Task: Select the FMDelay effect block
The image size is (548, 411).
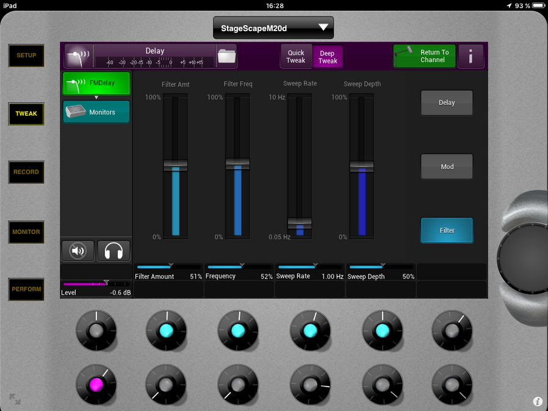Action: tap(96, 83)
